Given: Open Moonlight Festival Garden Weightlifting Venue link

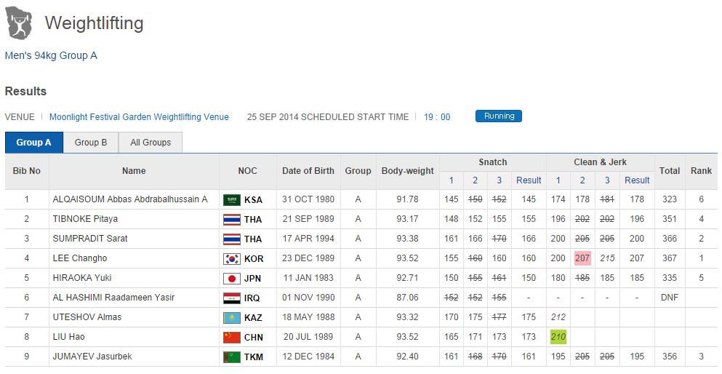Looking at the screenshot, I should 139,117.
